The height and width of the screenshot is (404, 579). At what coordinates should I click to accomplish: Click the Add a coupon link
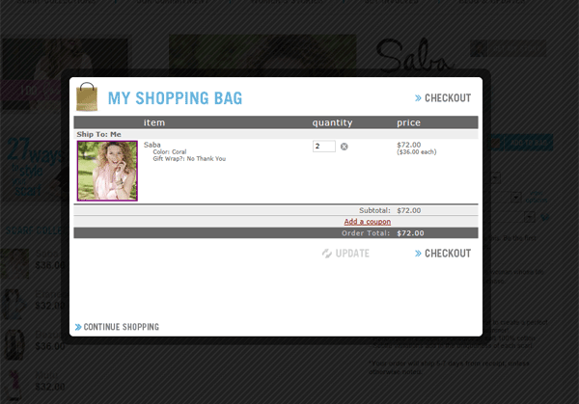click(x=367, y=222)
